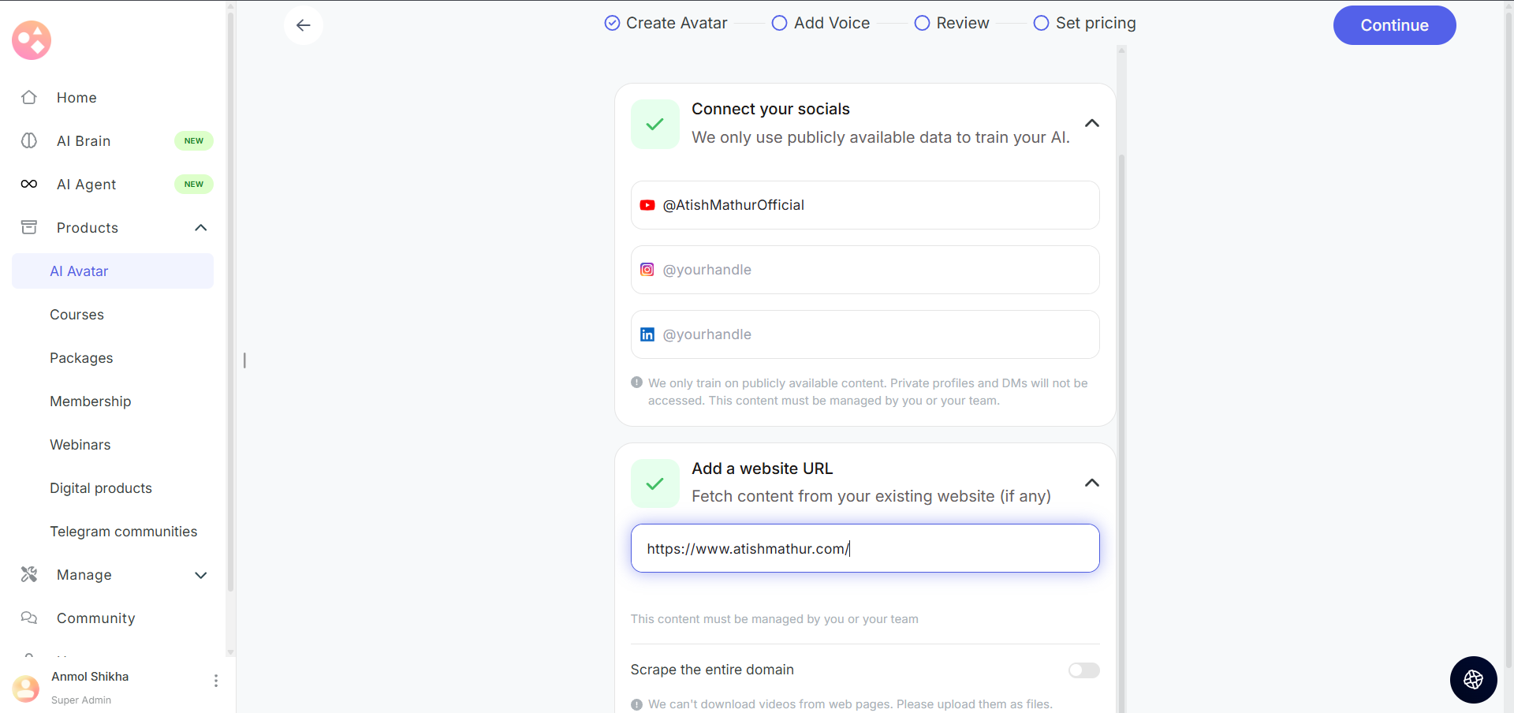Viewport: 1514px width, 713px height.
Task: Collapse the Connect your socials section
Action: (1092, 123)
